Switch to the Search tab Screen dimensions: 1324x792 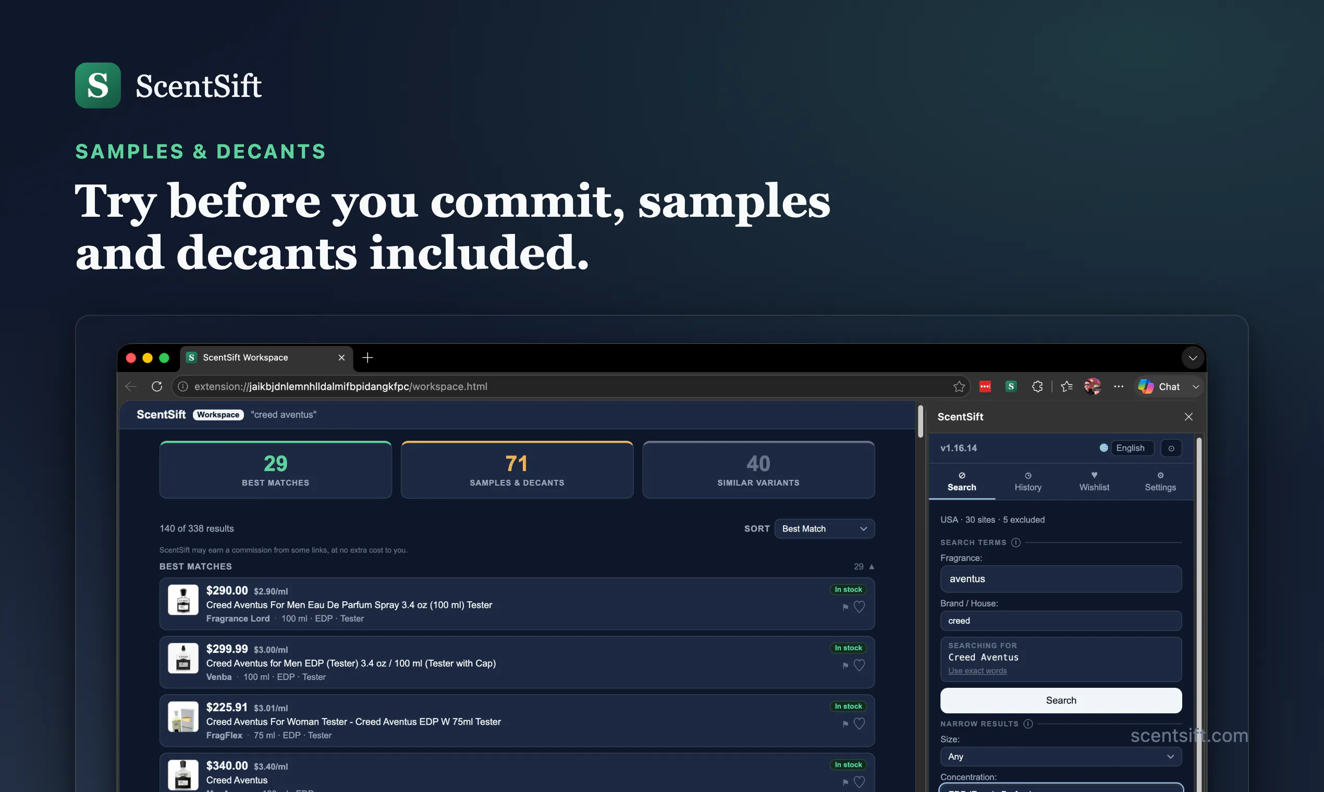pos(962,481)
